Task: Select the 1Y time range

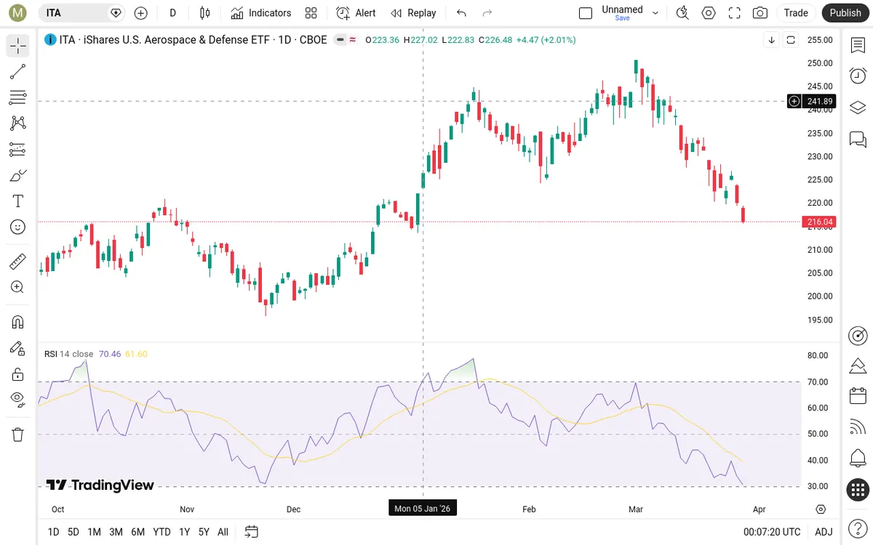Action: [x=185, y=532]
